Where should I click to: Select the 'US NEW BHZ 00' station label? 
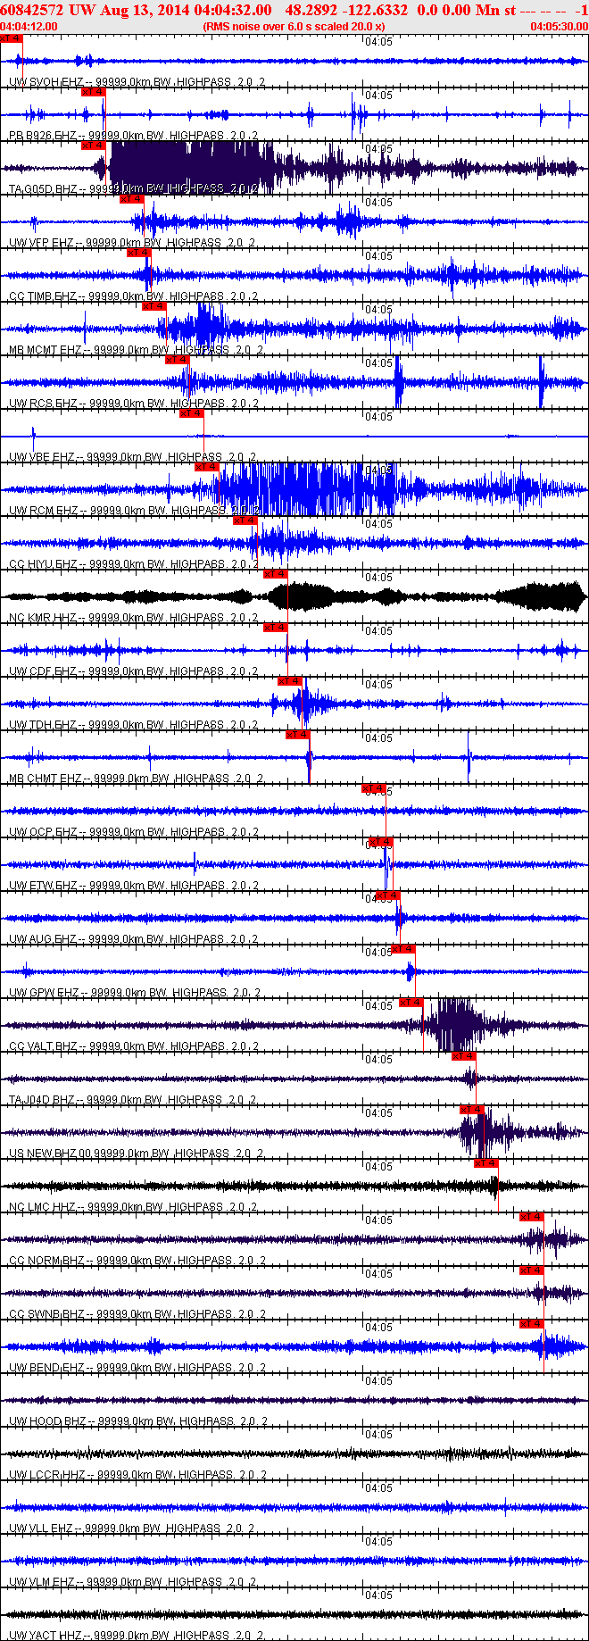pos(50,1154)
